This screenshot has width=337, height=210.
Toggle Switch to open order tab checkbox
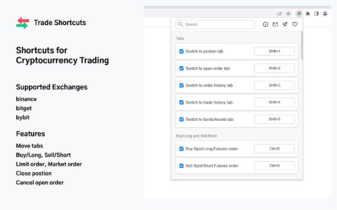(181, 68)
